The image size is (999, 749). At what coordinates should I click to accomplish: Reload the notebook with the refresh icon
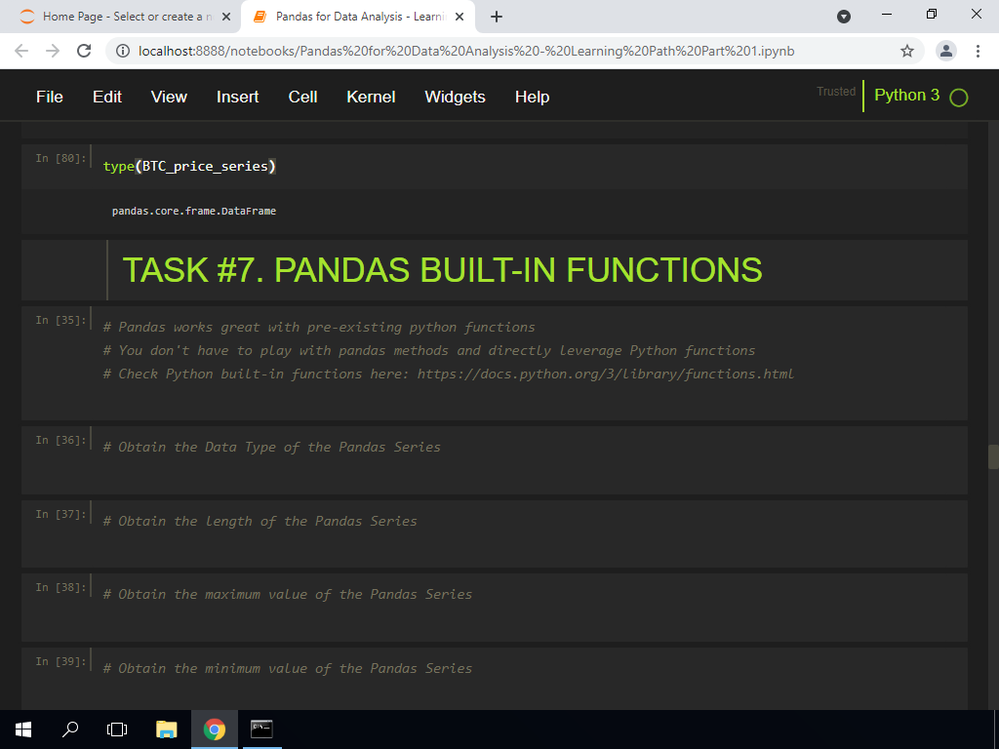point(83,50)
